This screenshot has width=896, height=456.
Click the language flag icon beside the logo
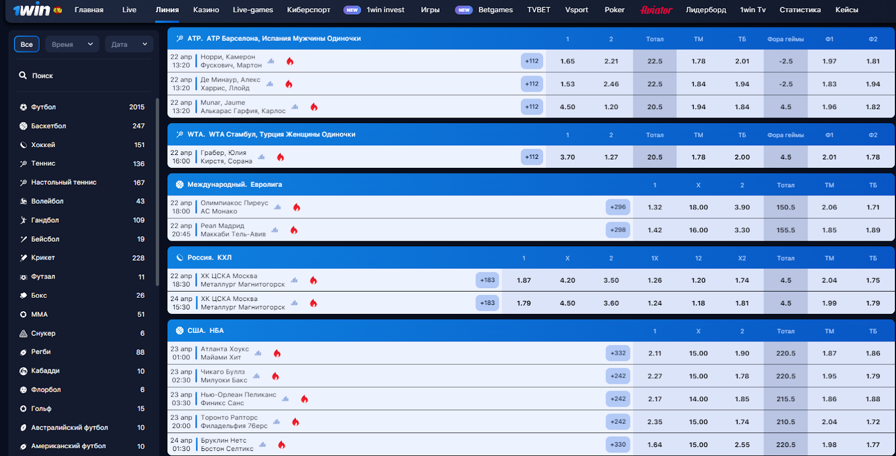click(x=58, y=10)
